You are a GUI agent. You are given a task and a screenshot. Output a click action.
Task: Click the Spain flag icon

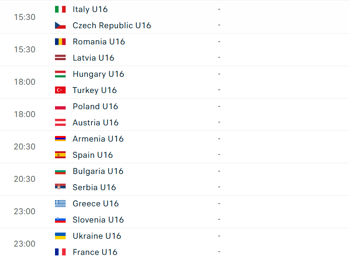[x=60, y=155]
